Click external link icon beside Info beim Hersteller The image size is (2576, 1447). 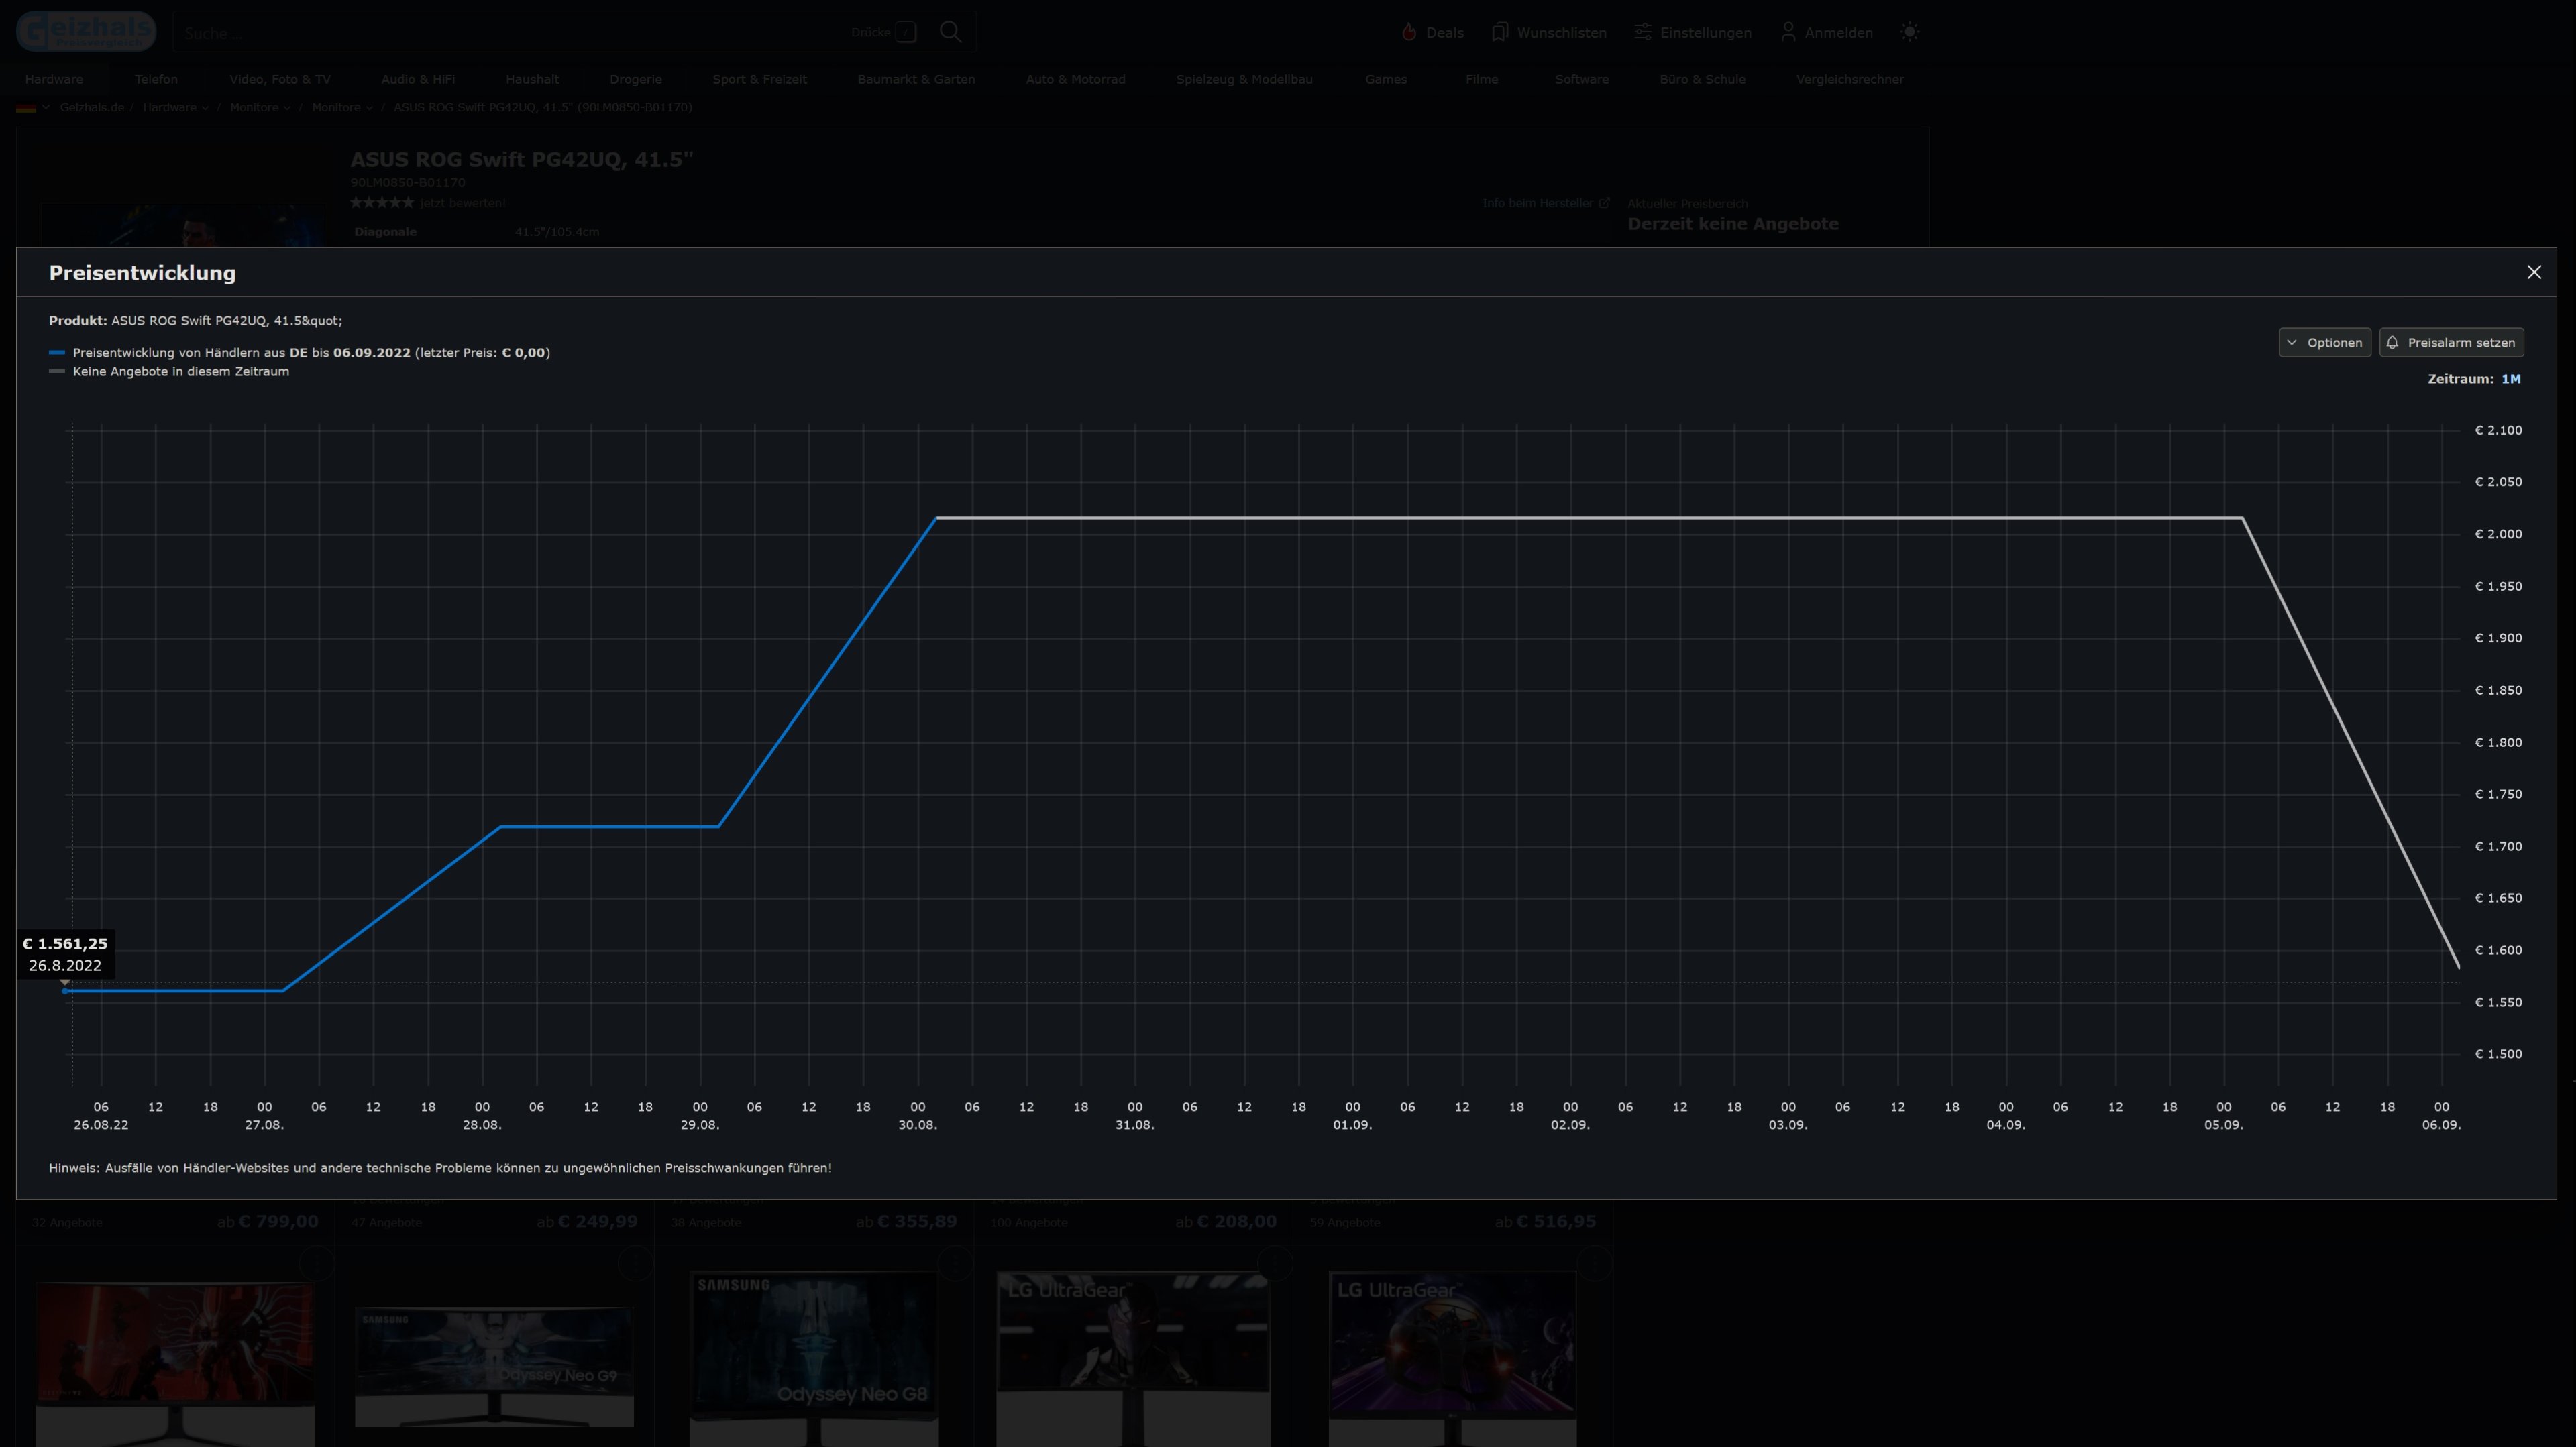(1604, 203)
